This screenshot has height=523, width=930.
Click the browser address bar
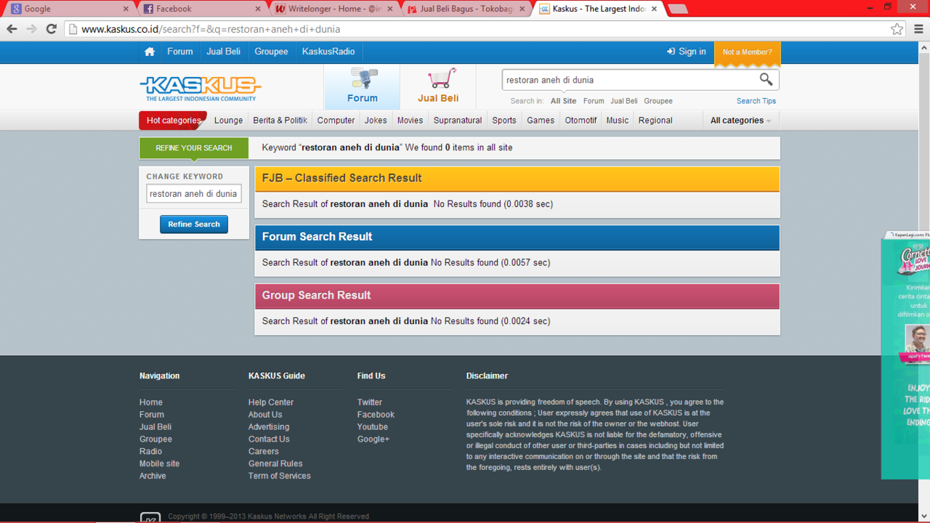[480, 29]
